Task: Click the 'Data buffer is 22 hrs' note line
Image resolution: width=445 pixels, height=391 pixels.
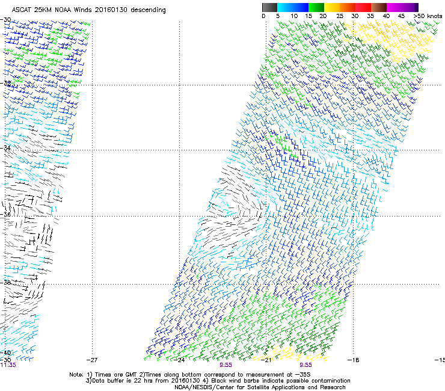Action: coord(218,381)
